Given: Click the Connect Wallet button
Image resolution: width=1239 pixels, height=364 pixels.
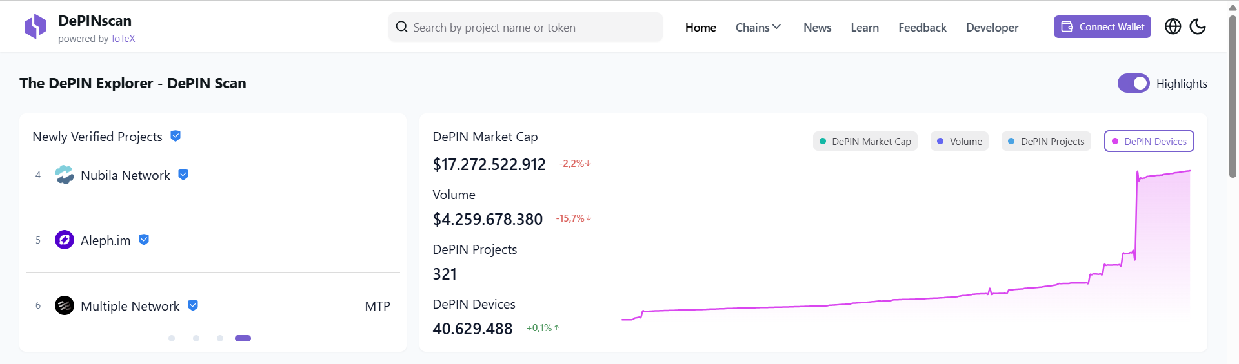Looking at the screenshot, I should 1102,26.
